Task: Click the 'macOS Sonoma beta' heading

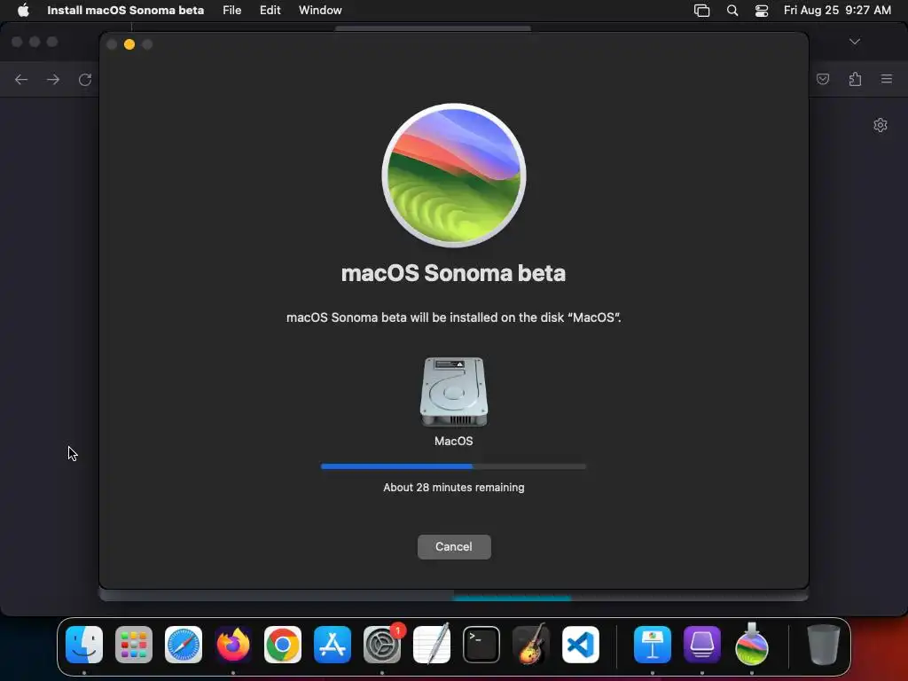Action: click(x=453, y=273)
